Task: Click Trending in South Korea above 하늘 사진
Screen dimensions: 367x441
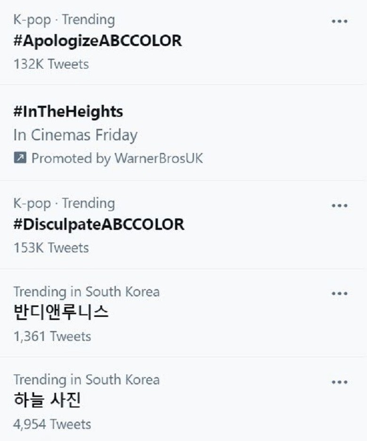Action: click(x=87, y=379)
